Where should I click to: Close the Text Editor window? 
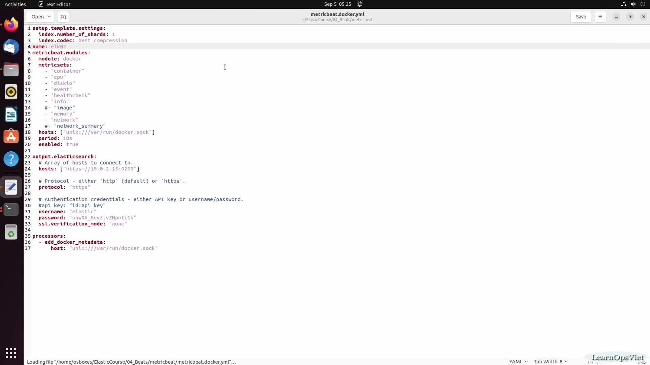pyautogui.click(x=644, y=17)
